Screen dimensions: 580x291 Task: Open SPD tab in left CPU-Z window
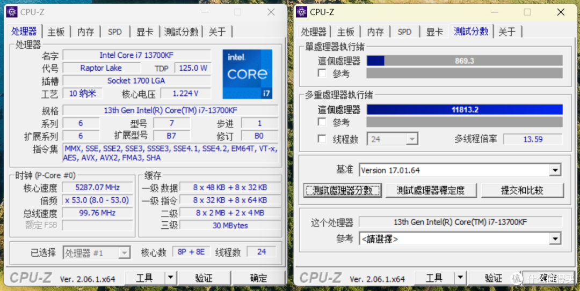[115, 32]
